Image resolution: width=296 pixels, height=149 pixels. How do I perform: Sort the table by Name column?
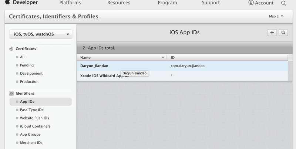(x=122, y=58)
